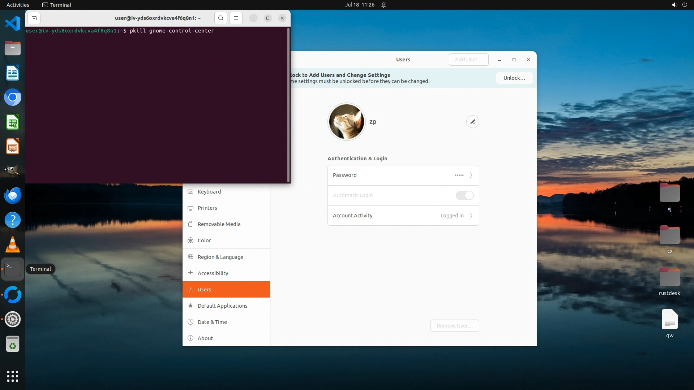This screenshot has height=390, width=694.
Task: Click the edit username pencil icon
Action: point(472,122)
